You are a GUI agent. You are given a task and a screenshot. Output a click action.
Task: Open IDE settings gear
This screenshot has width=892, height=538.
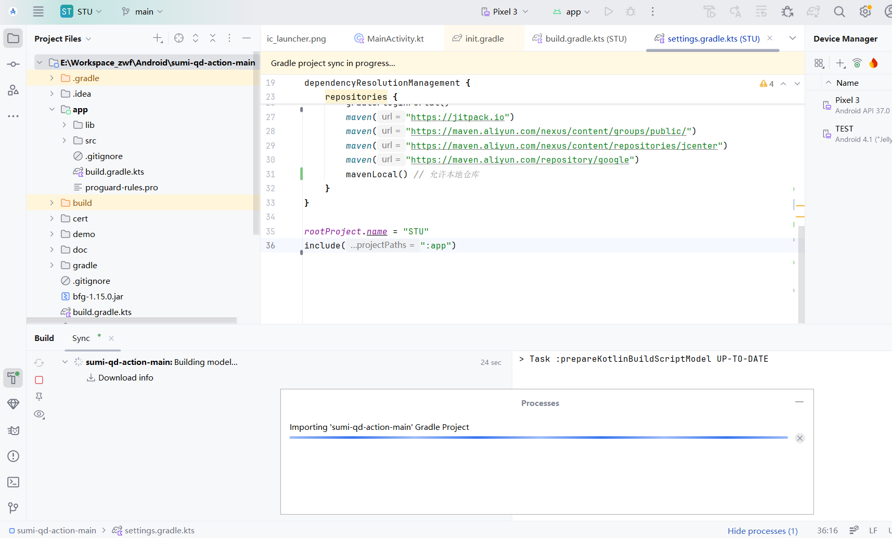pos(865,11)
